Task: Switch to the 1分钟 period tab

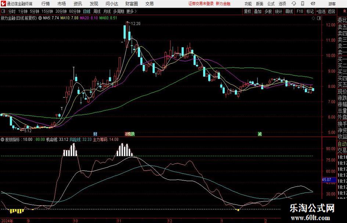Action: coord(23,11)
